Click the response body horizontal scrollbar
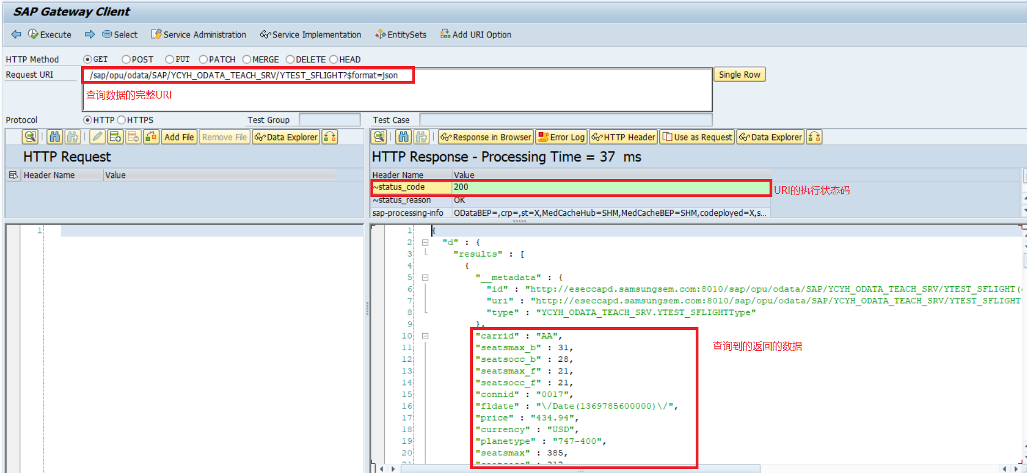The image size is (1027, 473). 580,469
